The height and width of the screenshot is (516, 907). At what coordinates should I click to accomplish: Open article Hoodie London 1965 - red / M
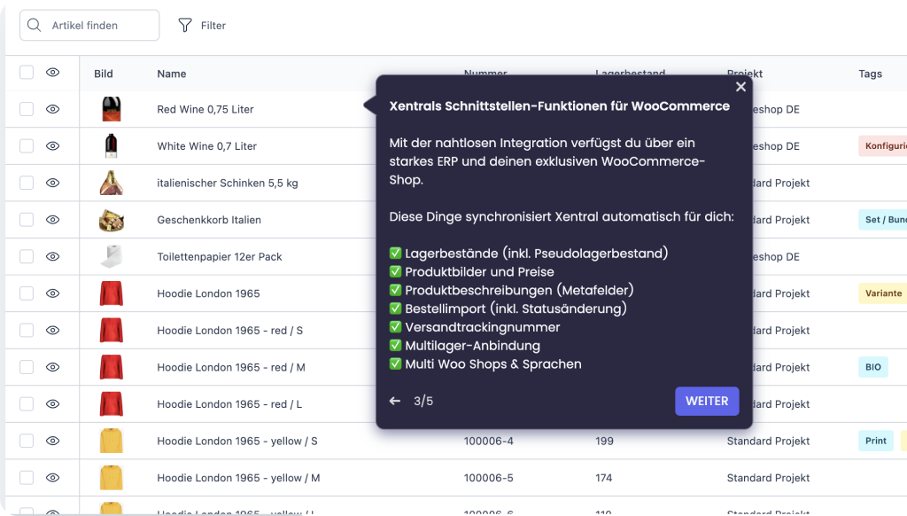pyautogui.click(x=231, y=367)
